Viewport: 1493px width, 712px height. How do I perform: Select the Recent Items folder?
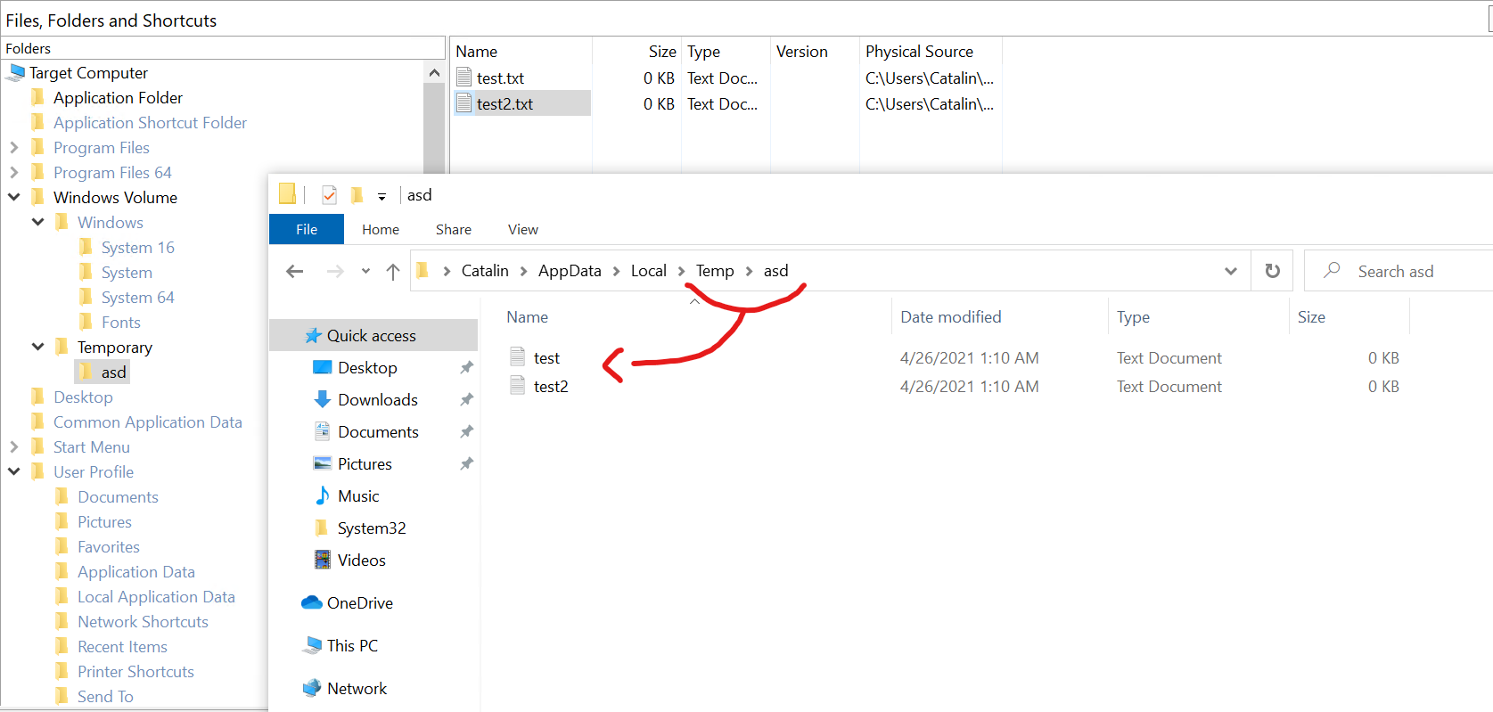click(x=122, y=647)
